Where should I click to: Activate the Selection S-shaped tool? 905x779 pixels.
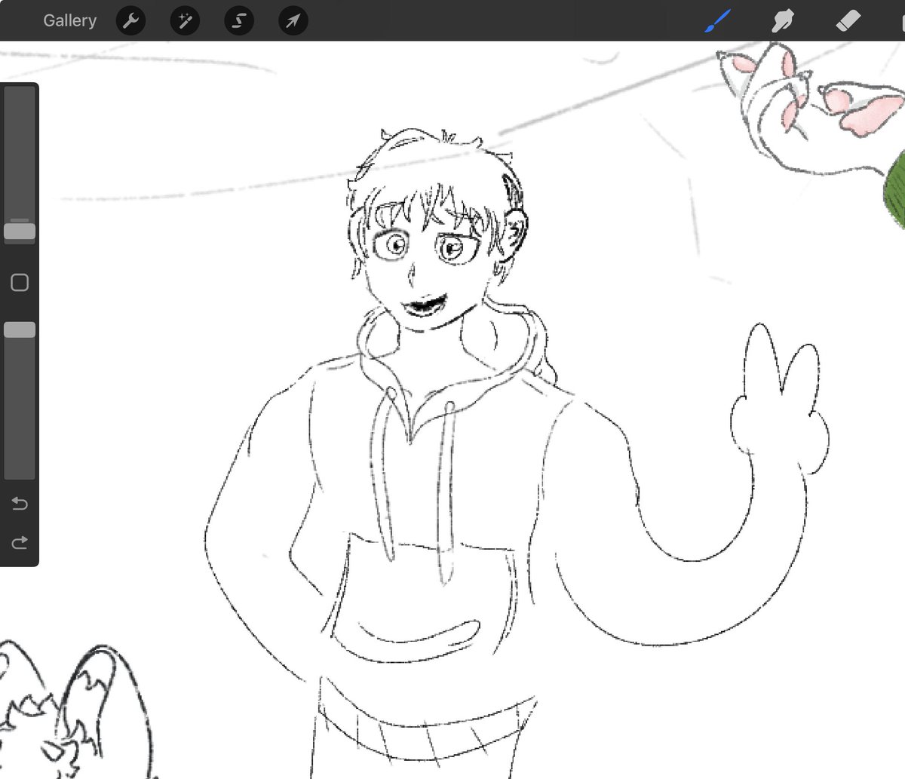click(239, 20)
